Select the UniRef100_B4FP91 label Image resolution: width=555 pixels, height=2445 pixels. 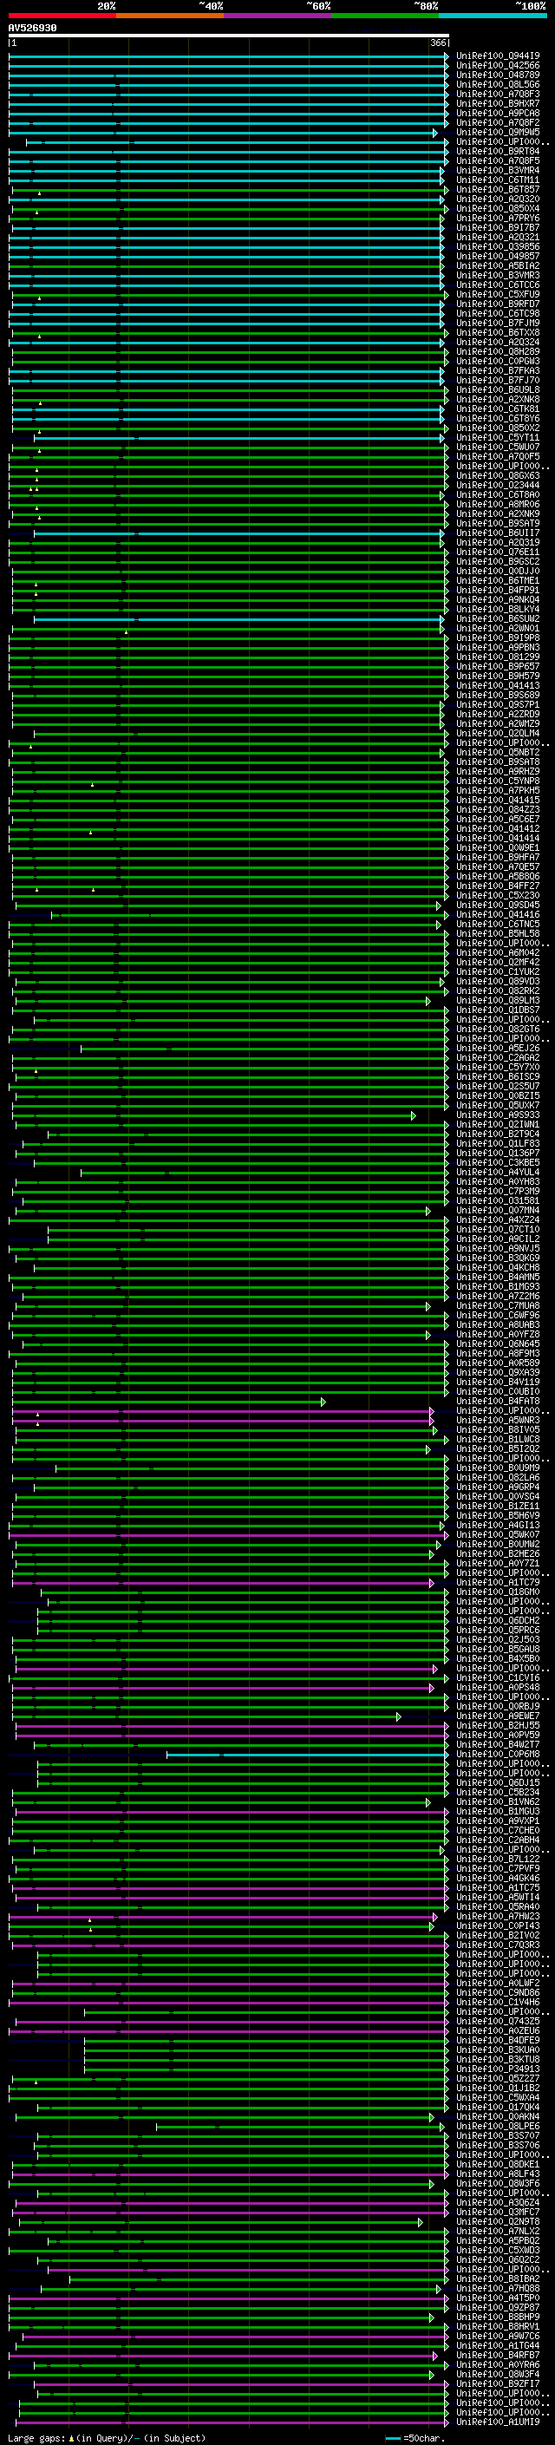pos(498,591)
